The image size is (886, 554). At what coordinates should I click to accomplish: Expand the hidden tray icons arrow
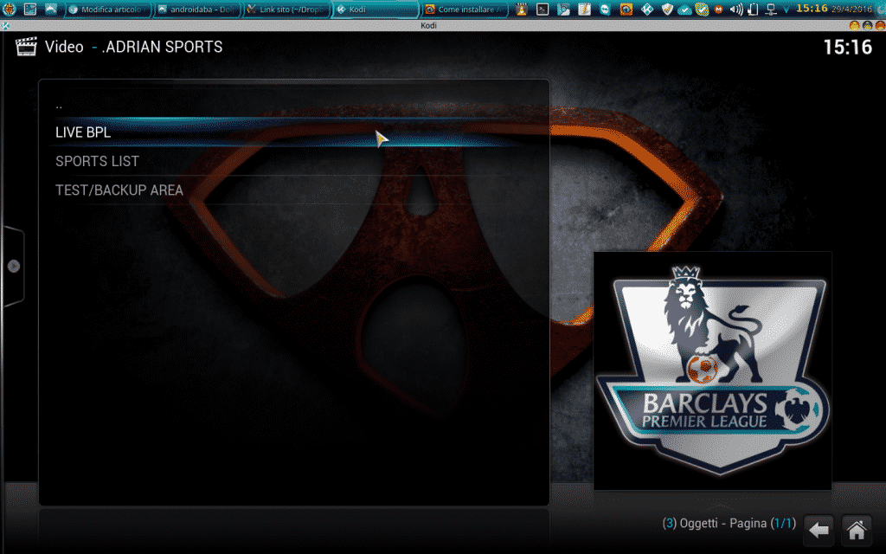coord(786,10)
